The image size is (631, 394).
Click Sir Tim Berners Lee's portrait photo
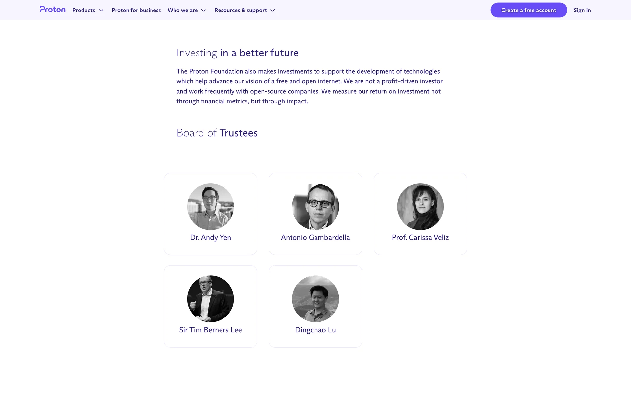[210, 299]
